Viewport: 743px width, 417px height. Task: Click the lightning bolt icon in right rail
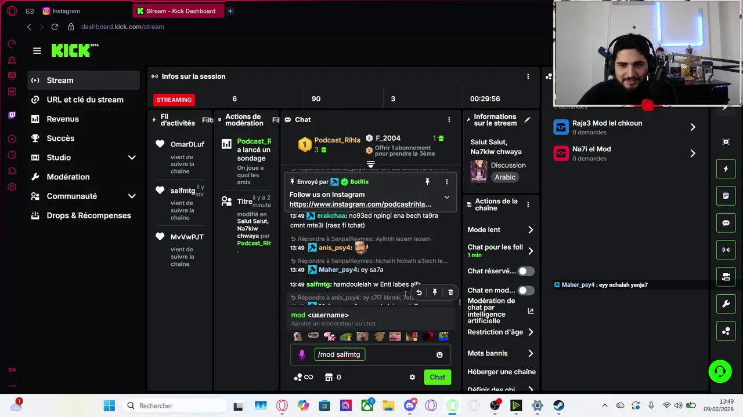pos(726,169)
